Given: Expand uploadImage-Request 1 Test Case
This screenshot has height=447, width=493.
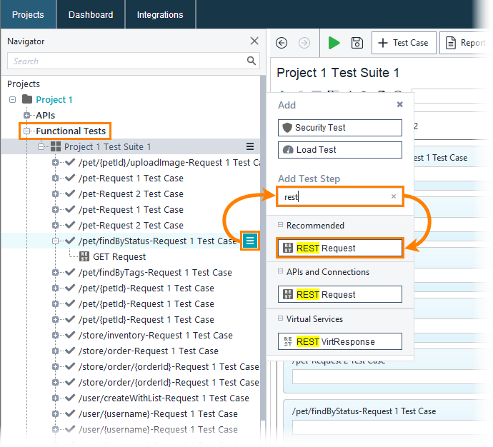Looking at the screenshot, I should pyautogui.click(x=55, y=162).
